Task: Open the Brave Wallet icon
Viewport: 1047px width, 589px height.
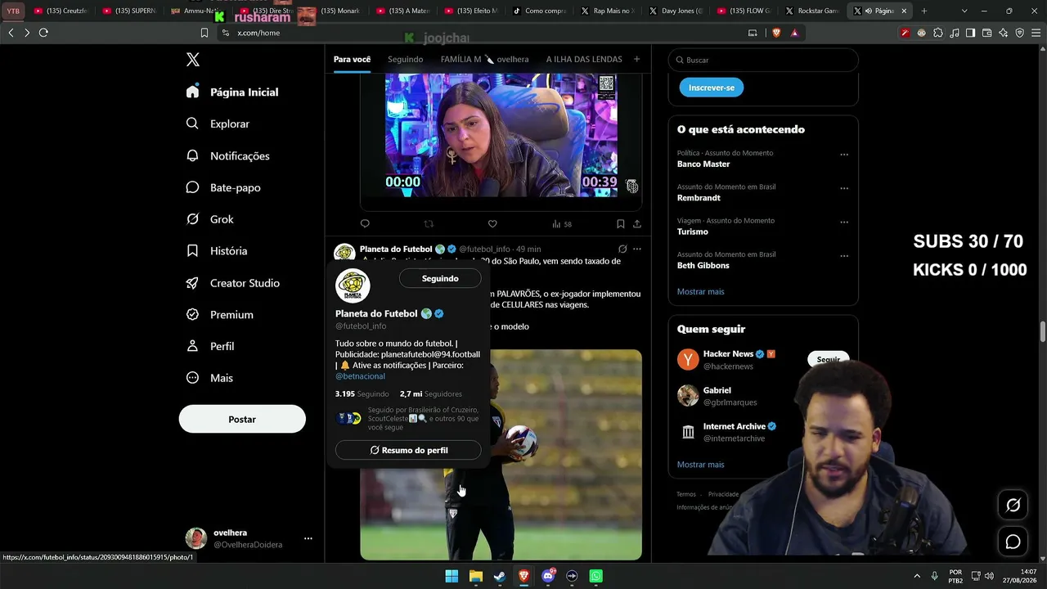Action: pyautogui.click(x=986, y=33)
